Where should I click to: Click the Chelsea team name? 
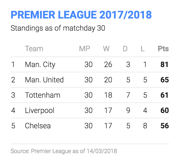coord(38,126)
